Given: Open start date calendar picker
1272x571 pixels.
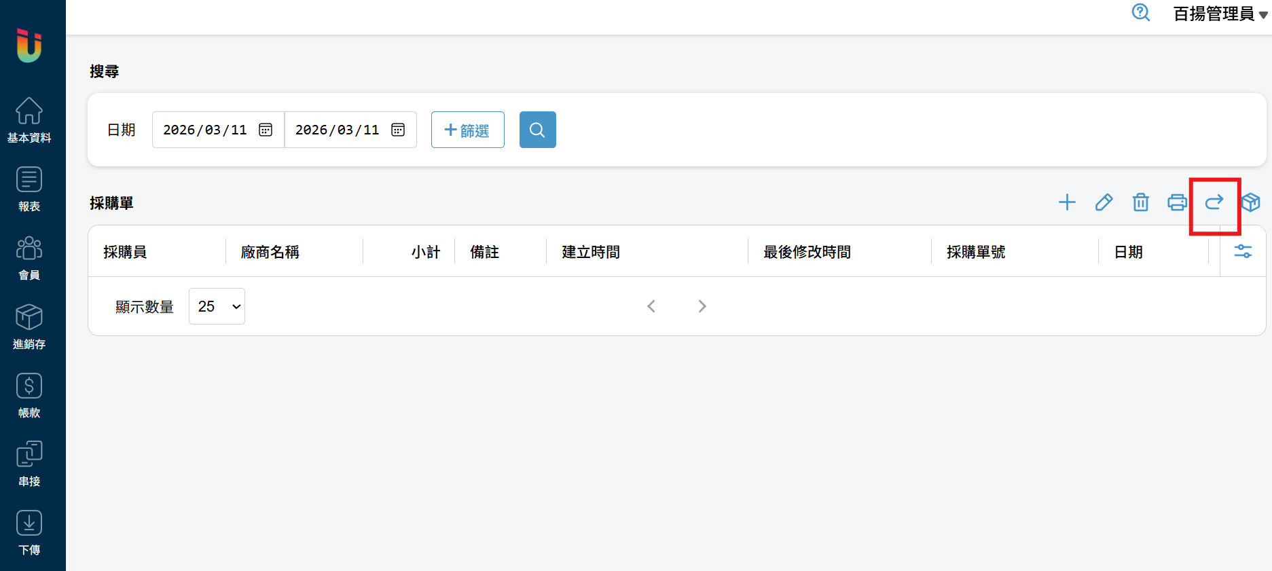Looking at the screenshot, I should 266,130.
